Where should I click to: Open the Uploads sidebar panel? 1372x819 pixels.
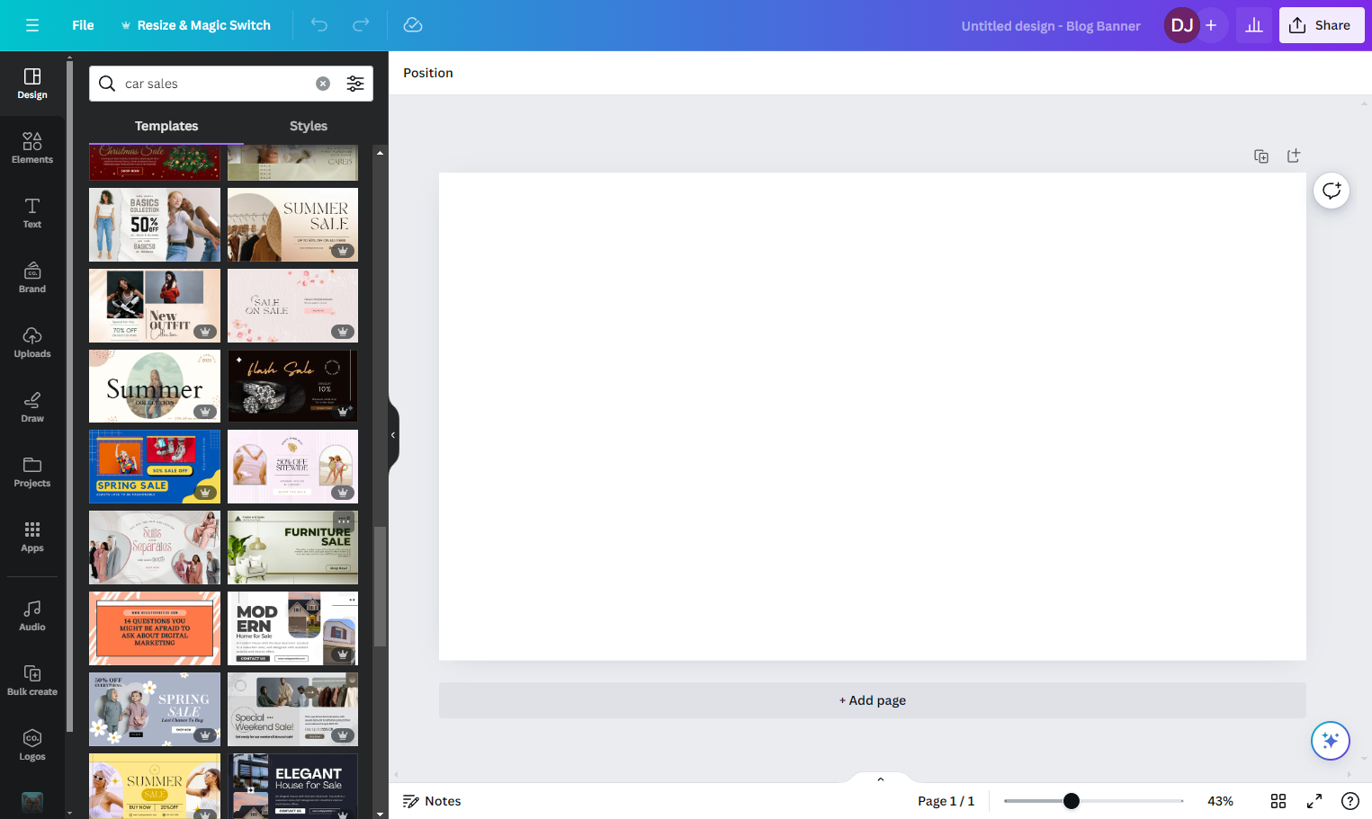(32, 343)
